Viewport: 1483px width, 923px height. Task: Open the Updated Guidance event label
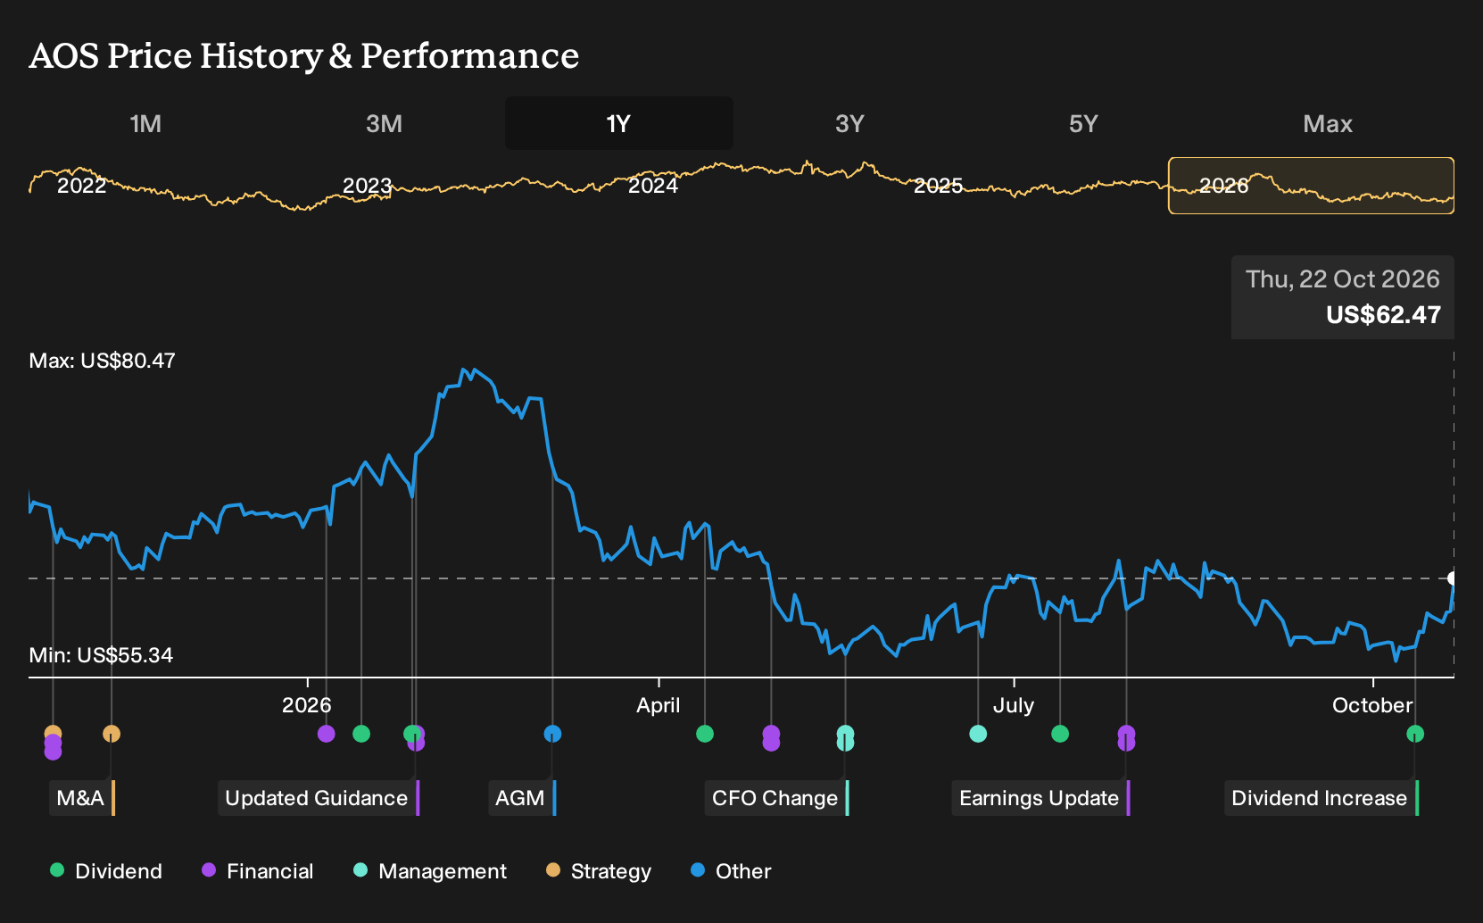pyautogui.click(x=319, y=798)
